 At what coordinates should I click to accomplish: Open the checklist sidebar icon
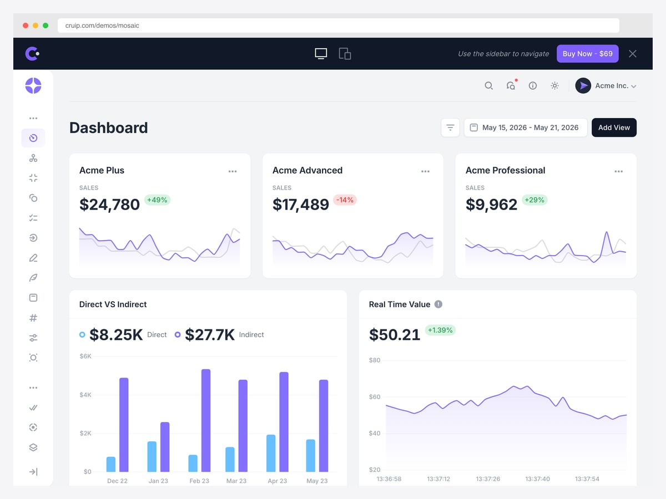(x=33, y=218)
